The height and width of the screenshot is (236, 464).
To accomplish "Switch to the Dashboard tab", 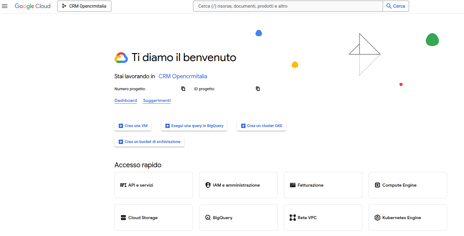I will [x=126, y=100].
